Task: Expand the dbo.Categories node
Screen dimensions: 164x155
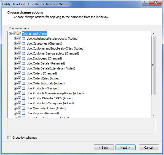Action: [x=15, y=43]
